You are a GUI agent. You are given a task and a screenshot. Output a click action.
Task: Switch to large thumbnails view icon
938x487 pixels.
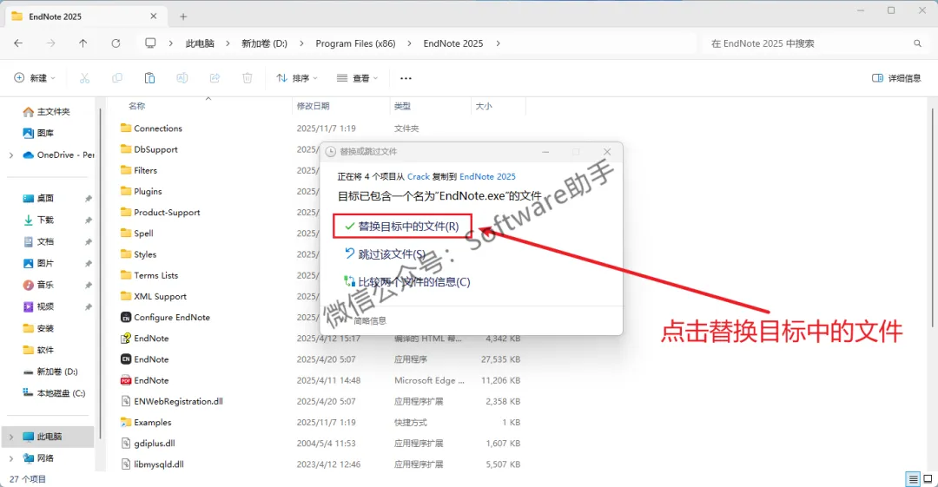[x=928, y=478]
